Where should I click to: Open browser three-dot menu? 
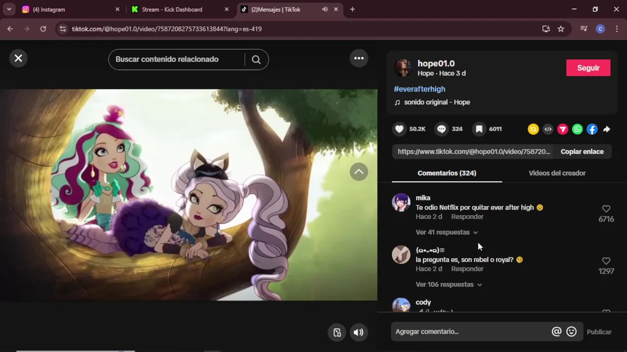(616, 29)
